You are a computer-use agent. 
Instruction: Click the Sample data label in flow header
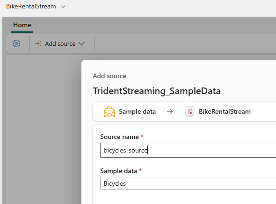[137, 112]
